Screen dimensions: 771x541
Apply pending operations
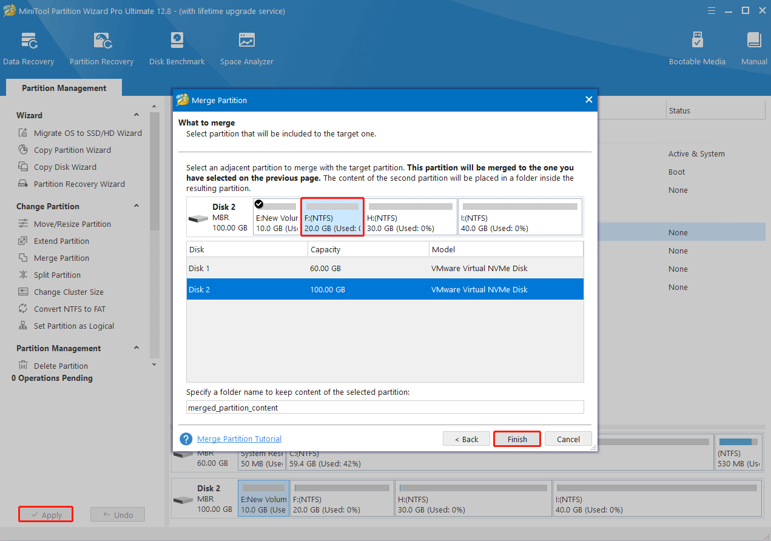[46, 515]
